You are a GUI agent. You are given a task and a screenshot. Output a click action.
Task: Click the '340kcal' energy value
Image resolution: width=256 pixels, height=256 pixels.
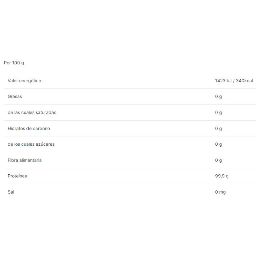[x=244, y=81]
